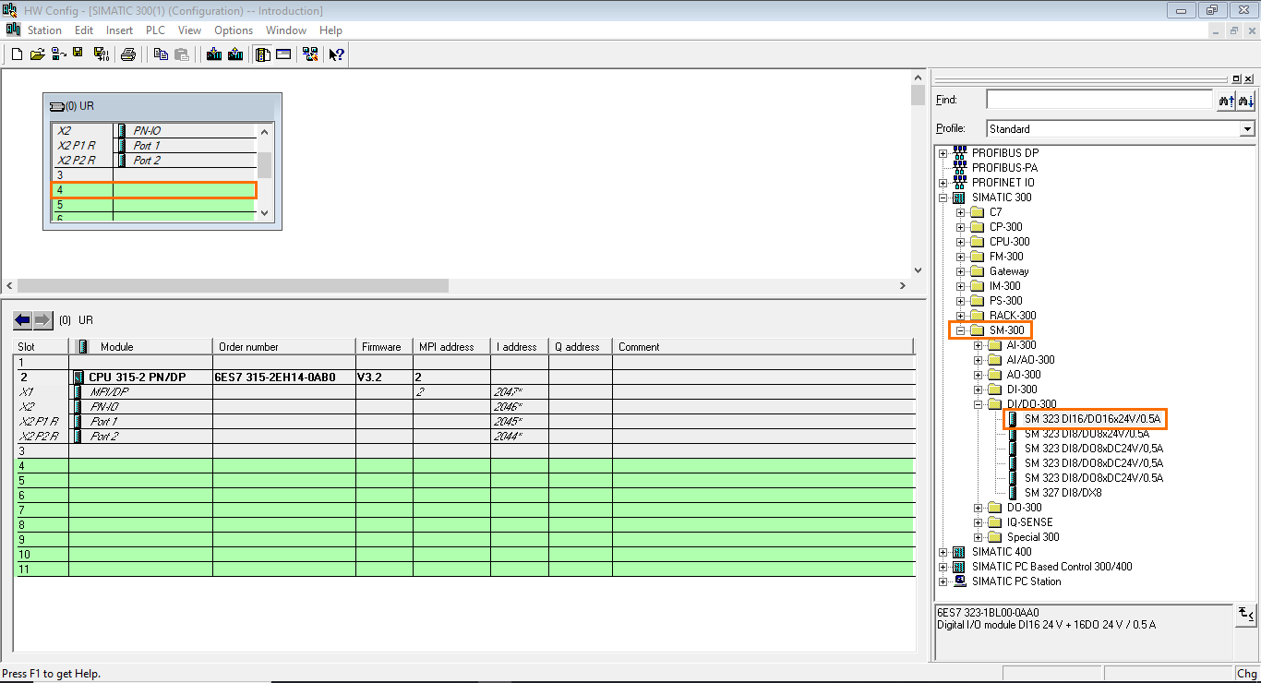Open the Station menu
Image resolution: width=1261 pixels, height=683 pixels.
[x=44, y=30]
